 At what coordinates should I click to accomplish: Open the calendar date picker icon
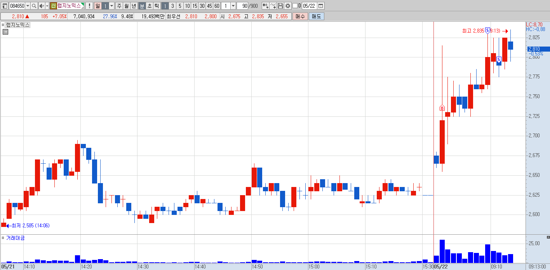pyautogui.click(x=321, y=6)
